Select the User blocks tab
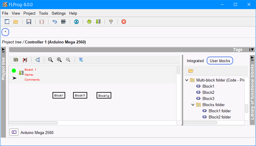 pyautogui.click(x=220, y=61)
